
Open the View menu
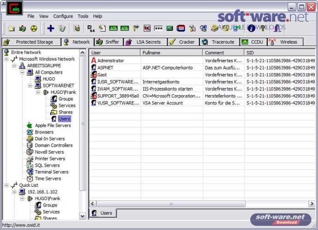[44, 16]
